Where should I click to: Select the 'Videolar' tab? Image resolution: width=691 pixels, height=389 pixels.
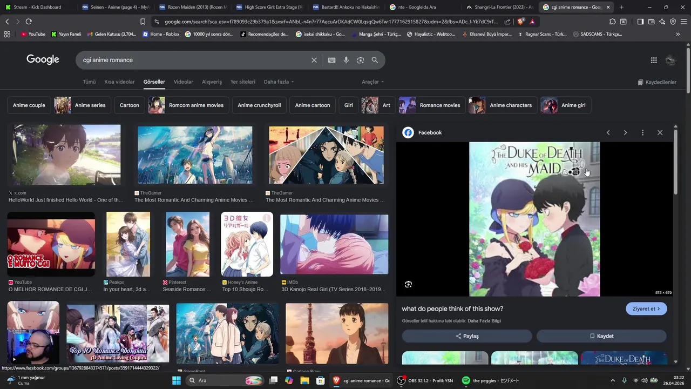pyautogui.click(x=184, y=82)
